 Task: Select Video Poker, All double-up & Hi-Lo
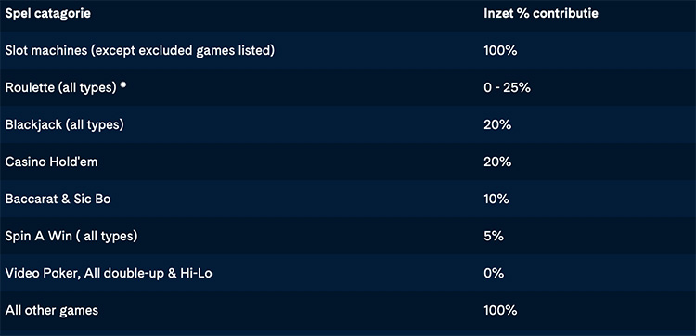point(109,274)
